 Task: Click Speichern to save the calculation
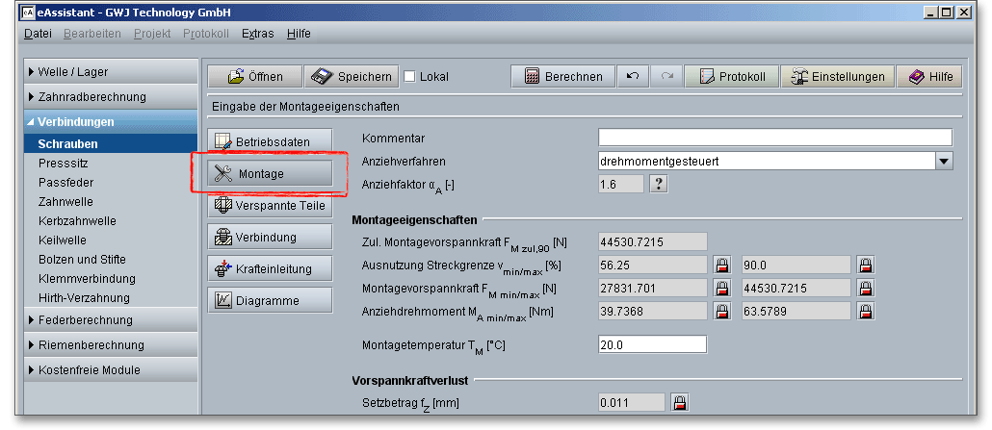pyautogui.click(x=351, y=77)
